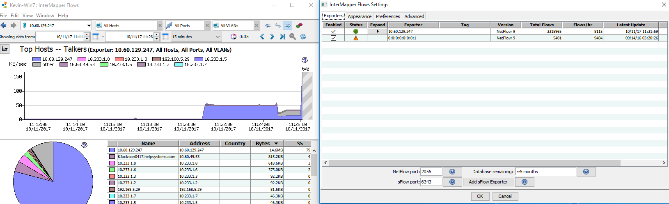Clear the All VLANs filter with X
This screenshot has width=669, height=204.
[x=257, y=25]
